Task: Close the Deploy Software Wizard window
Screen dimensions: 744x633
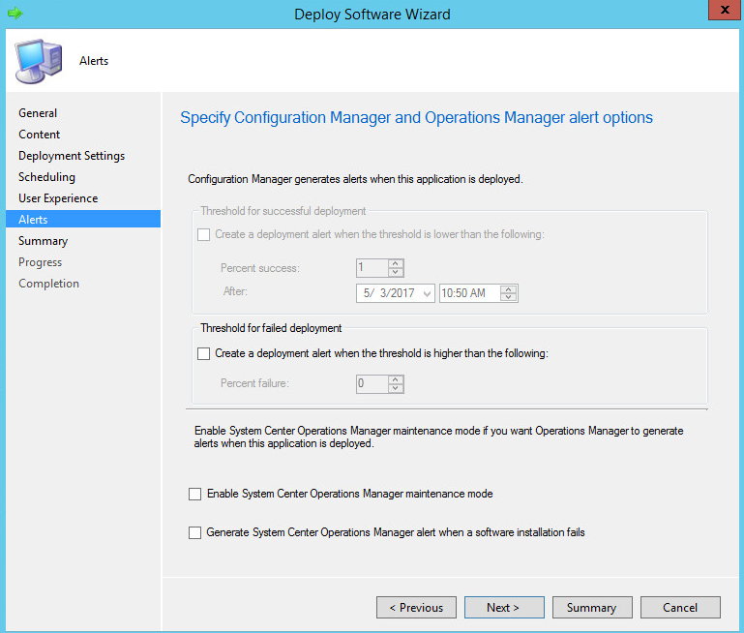Action: tap(724, 10)
